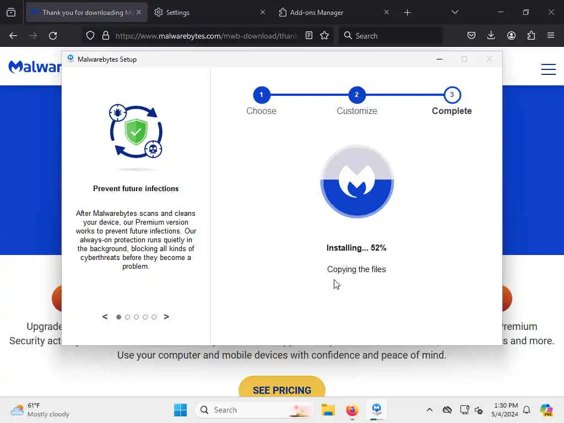The height and width of the screenshot is (423, 564).
Task: Open the Firefox View icon
Action: point(11,12)
